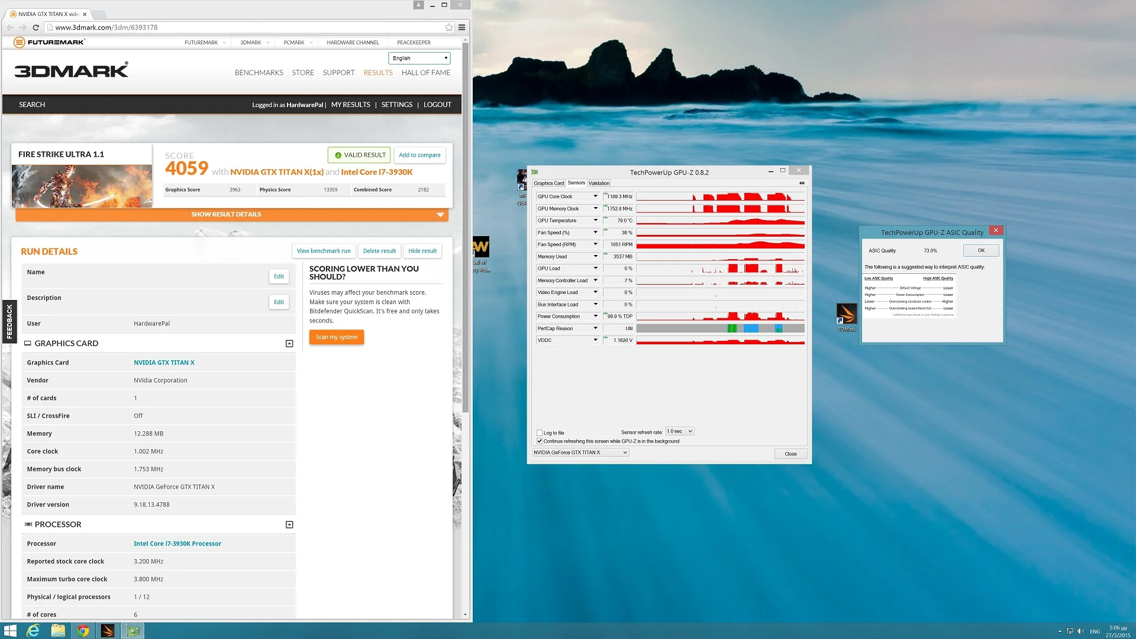
Task: Open the 3DMark app in the taskbar
Action: tap(108, 631)
